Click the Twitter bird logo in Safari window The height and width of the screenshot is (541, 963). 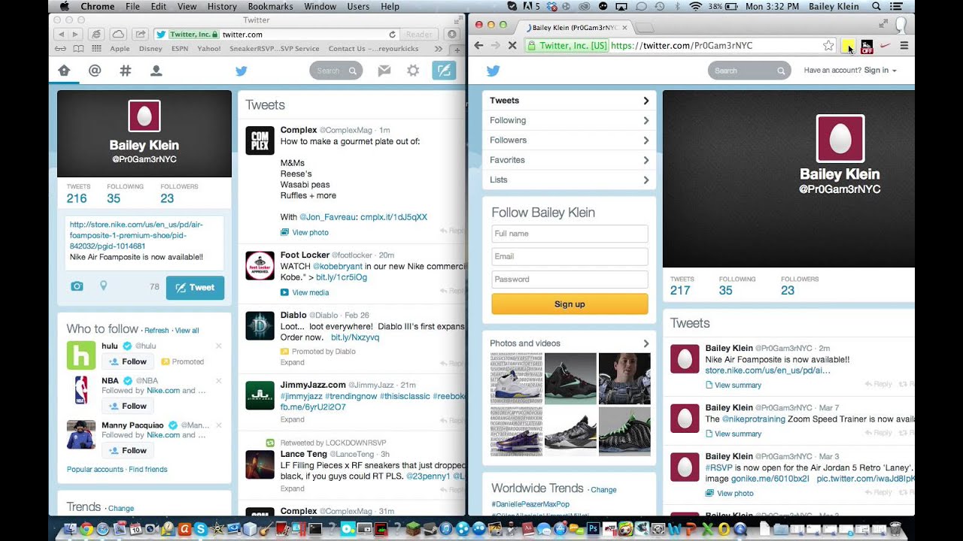point(241,71)
